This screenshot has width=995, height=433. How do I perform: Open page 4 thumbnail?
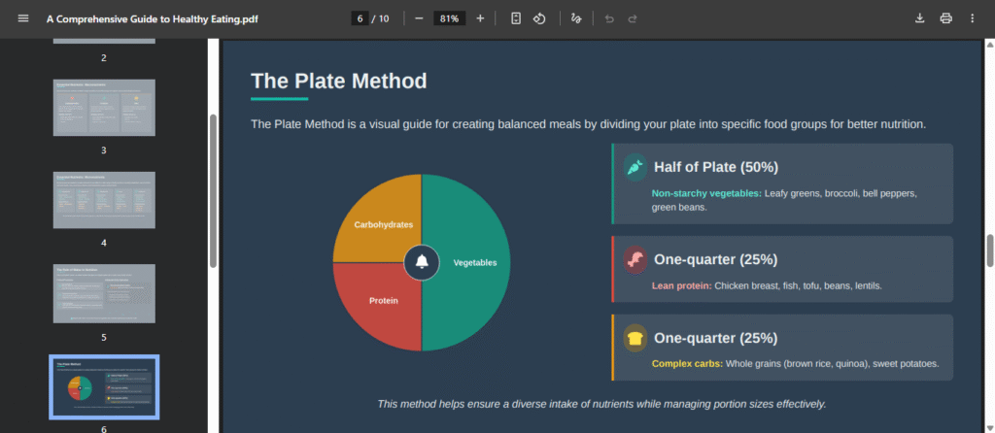(x=104, y=200)
